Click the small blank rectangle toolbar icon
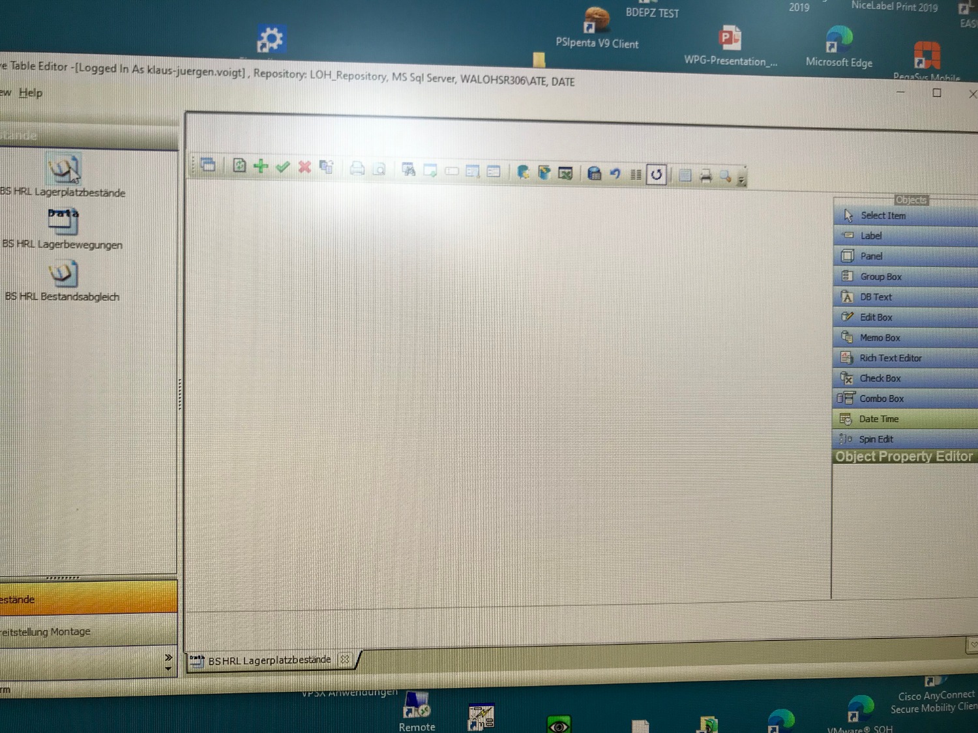 452,171
